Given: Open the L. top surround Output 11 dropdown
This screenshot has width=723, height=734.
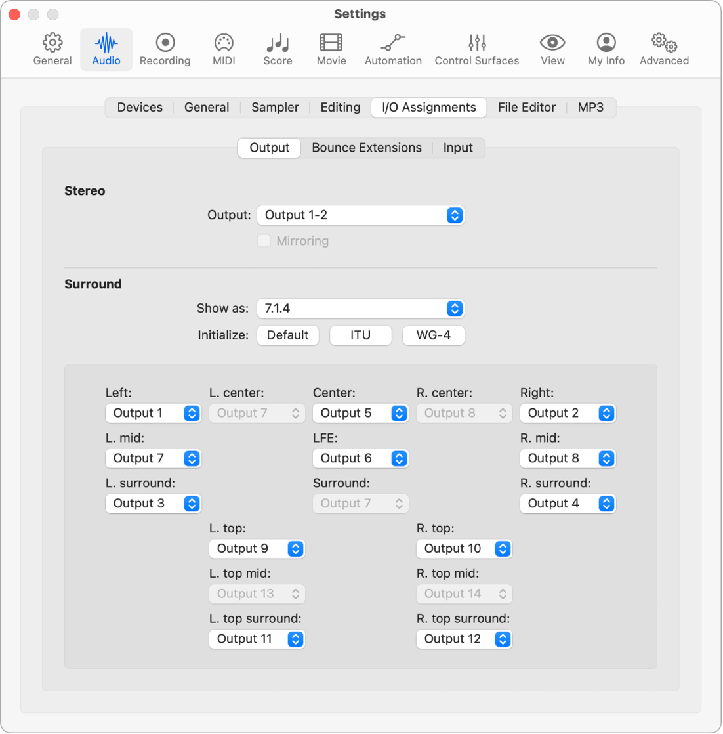Looking at the screenshot, I should coord(257,639).
